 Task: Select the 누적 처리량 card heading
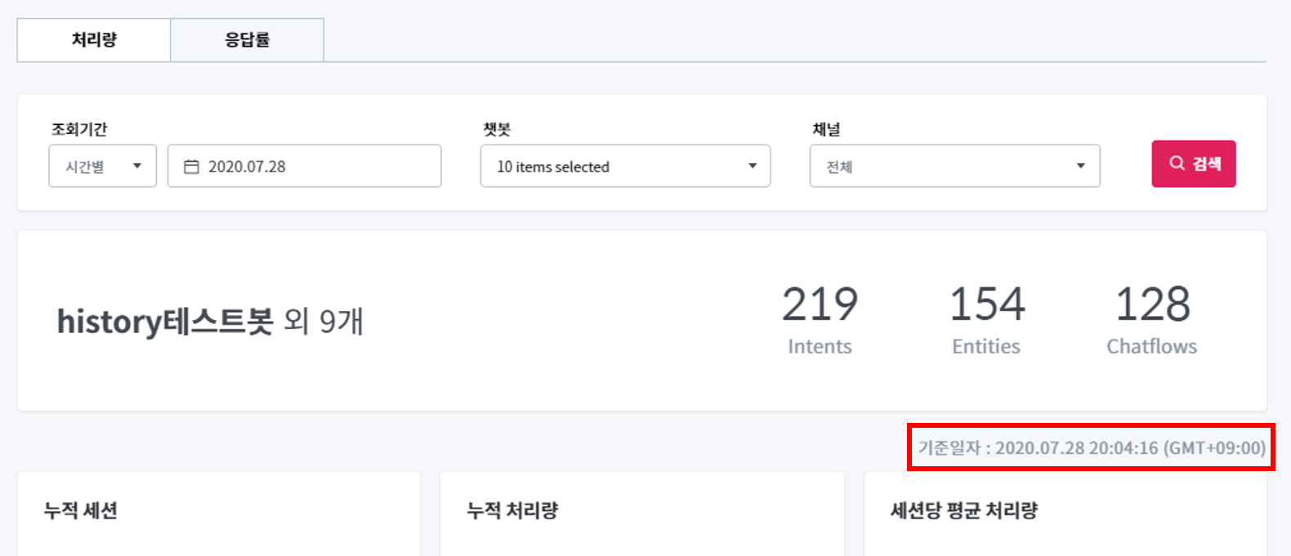(512, 511)
